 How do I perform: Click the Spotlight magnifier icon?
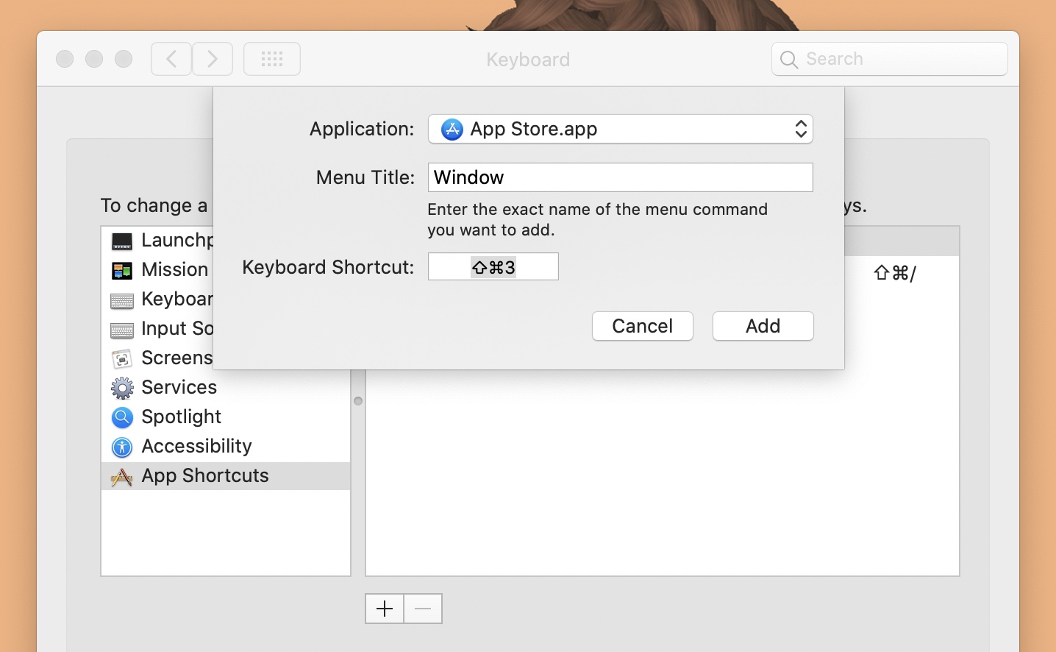122,417
